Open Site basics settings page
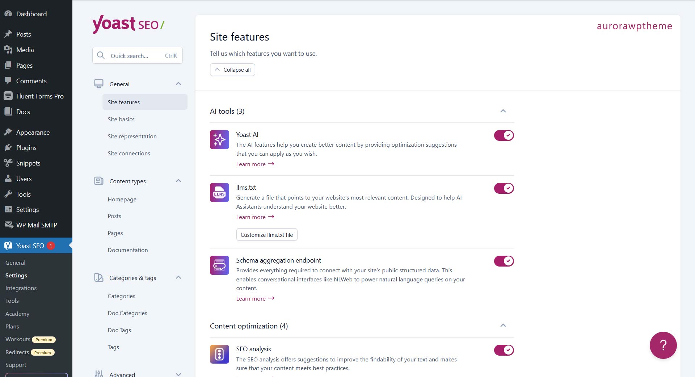Screen dimensions: 695x377 coord(121,119)
